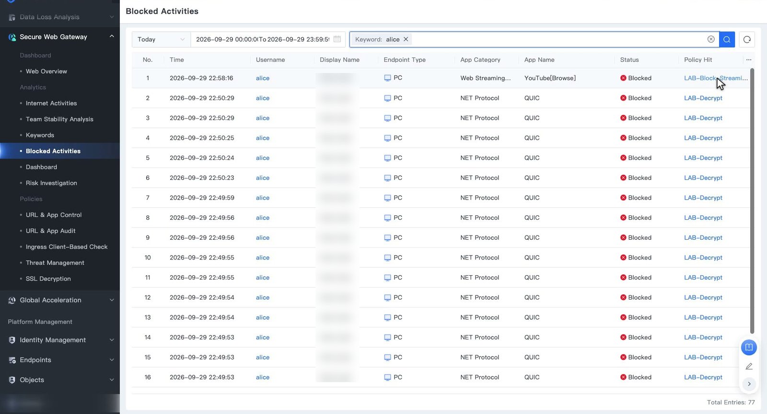Open the date range calendar icon
Viewport: 767px width, 414px height.
tap(337, 39)
